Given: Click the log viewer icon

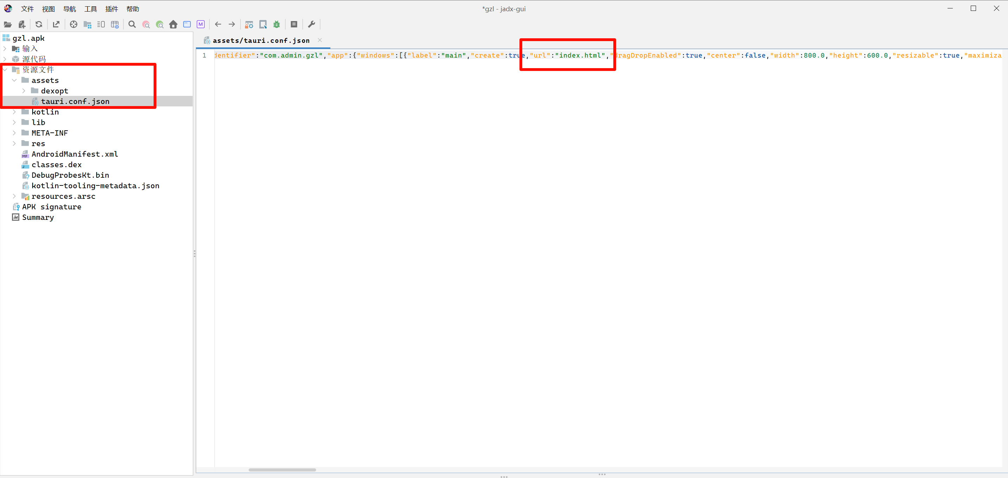Looking at the screenshot, I should pyautogui.click(x=294, y=24).
